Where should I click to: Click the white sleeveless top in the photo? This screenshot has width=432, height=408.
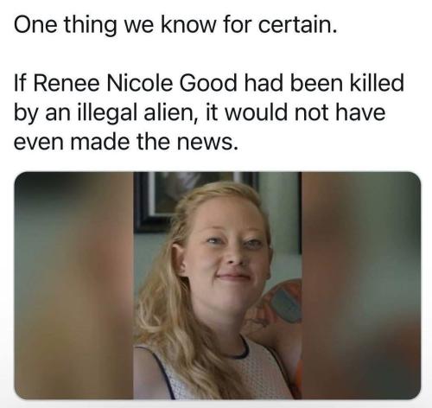(219, 372)
